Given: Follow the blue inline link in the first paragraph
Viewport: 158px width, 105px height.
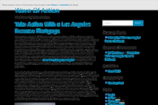Looking at the screenshot, I should coord(59,60).
